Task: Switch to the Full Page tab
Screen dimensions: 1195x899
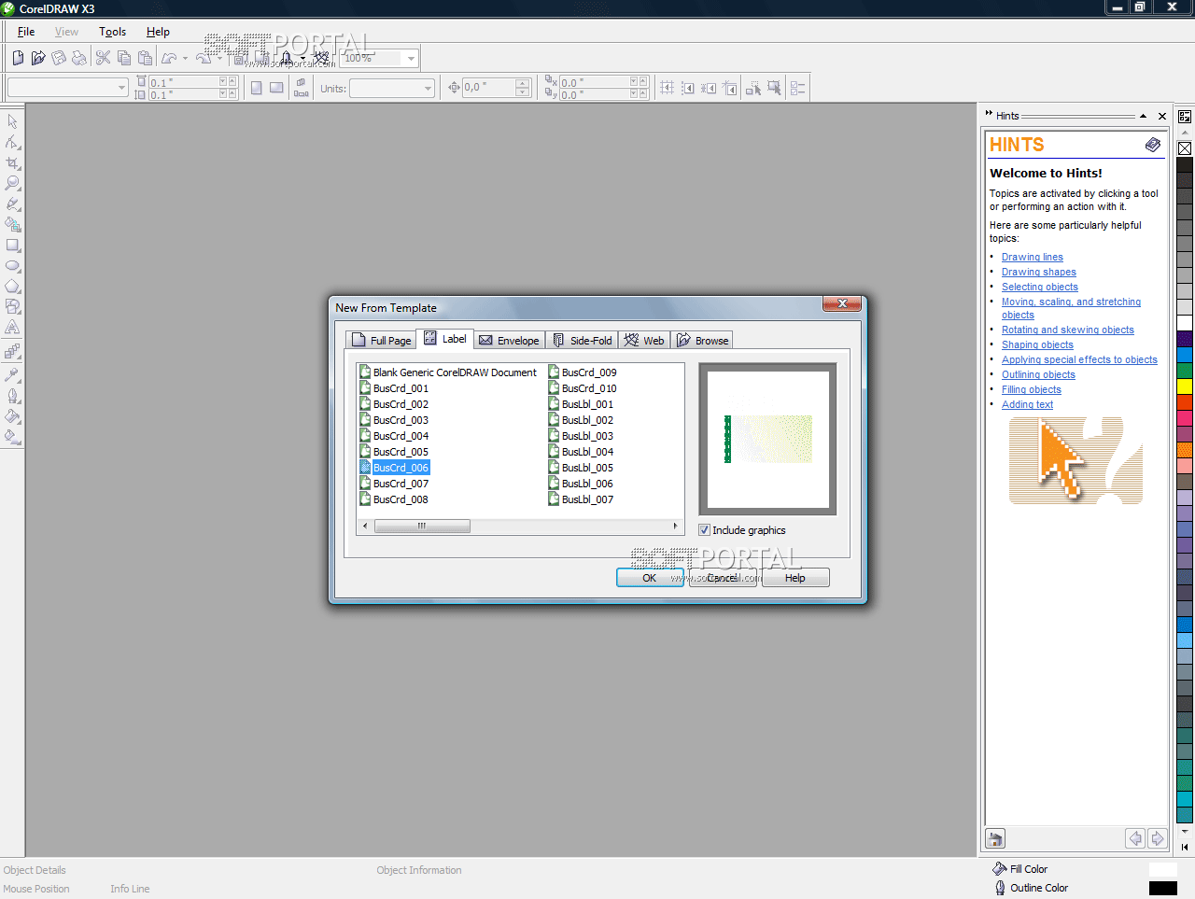Action: click(x=382, y=340)
